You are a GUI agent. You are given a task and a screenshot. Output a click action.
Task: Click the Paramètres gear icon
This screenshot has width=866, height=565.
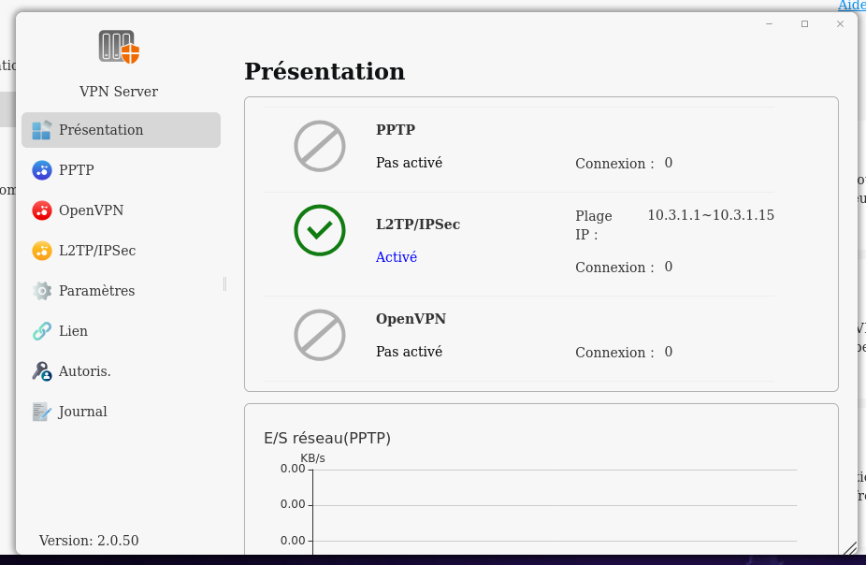click(42, 291)
